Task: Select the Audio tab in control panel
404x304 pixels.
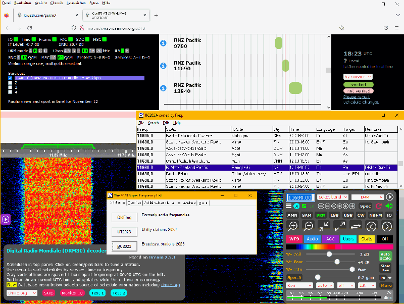Action: [x=313, y=239]
